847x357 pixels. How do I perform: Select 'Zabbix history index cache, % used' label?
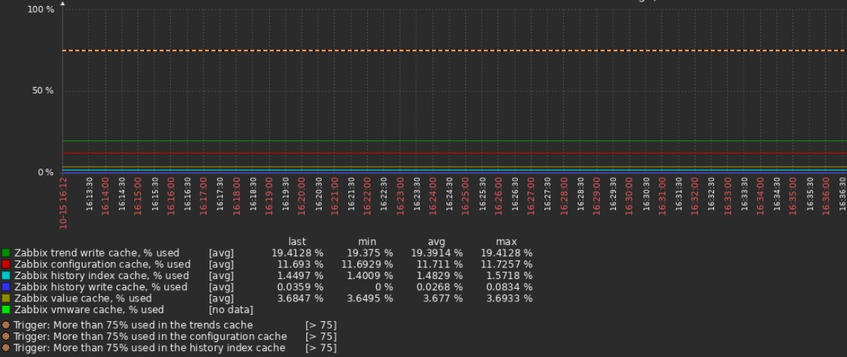(102, 275)
